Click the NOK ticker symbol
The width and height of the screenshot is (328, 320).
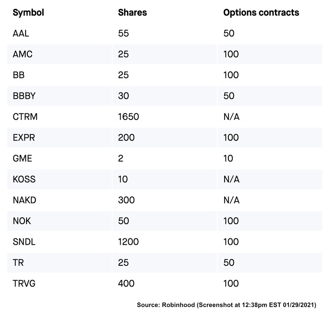coord(22,221)
